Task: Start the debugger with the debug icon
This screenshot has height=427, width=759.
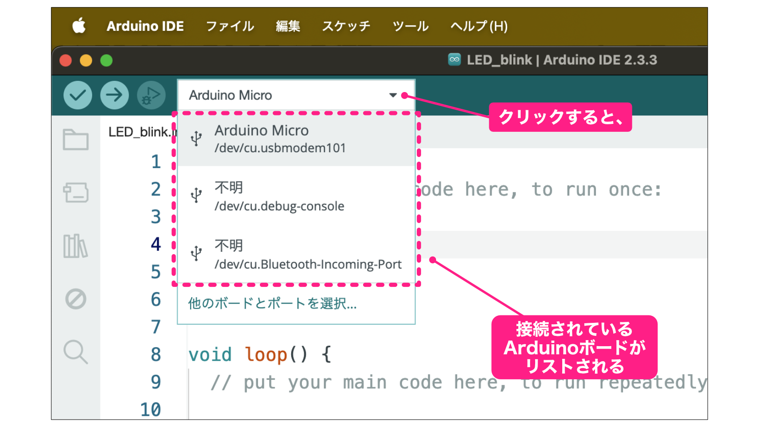Action: 151,95
